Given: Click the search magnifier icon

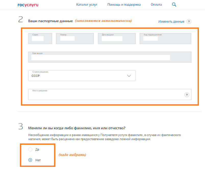Looking at the screenshot, I should pos(174,5).
